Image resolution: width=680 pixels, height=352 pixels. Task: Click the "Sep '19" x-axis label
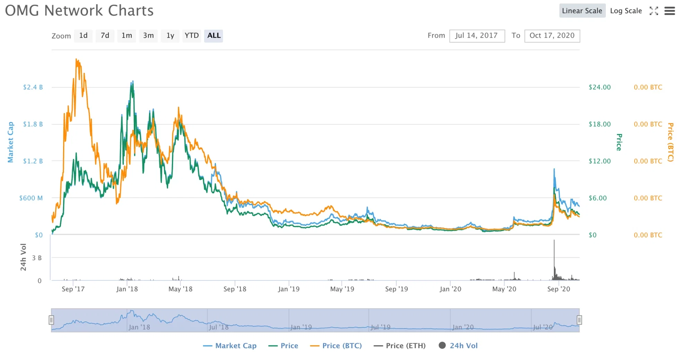click(x=396, y=289)
